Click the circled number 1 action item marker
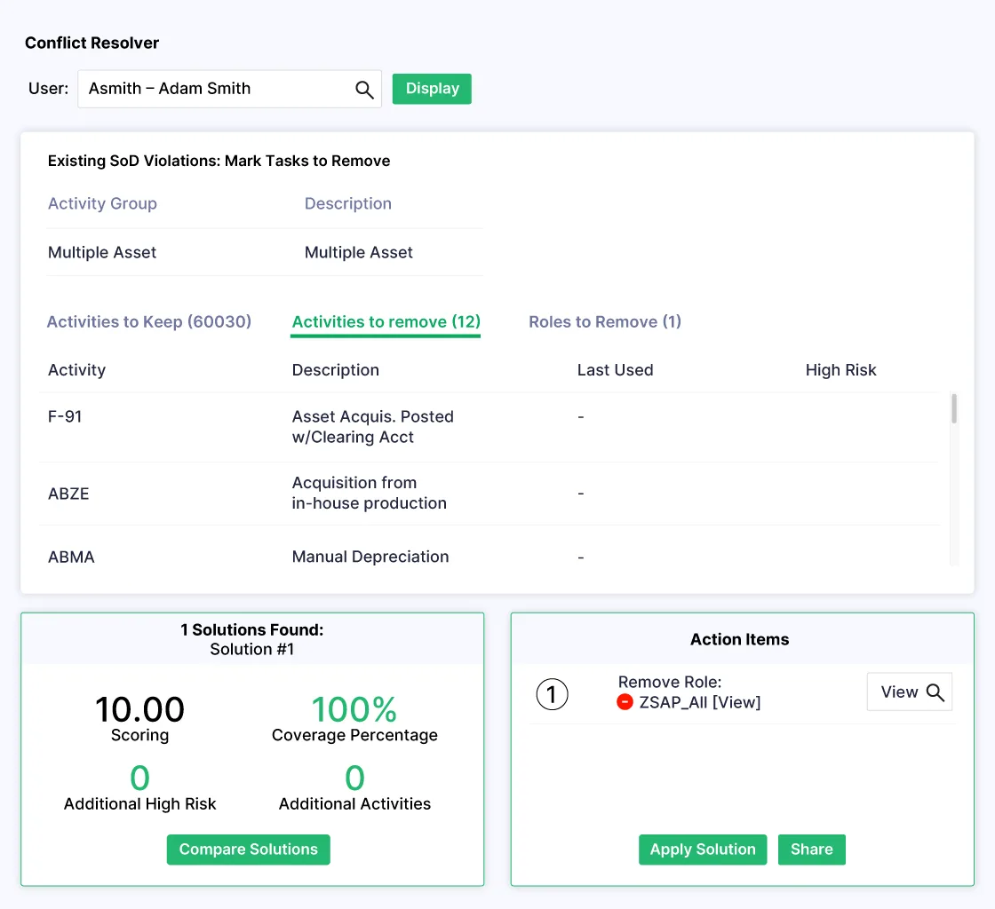Screen dimensions: 995x909 (x=552, y=694)
